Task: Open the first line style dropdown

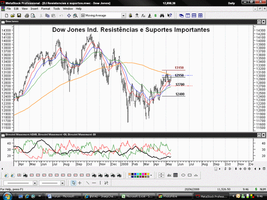Action: (x=35, y=183)
